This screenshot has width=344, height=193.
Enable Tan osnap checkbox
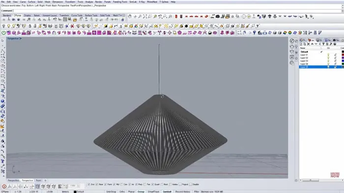(x=145, y=185)
